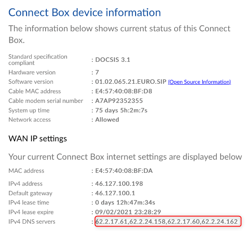Click the Network access Allowed status
249x231 pixels.
click(107, 120)
